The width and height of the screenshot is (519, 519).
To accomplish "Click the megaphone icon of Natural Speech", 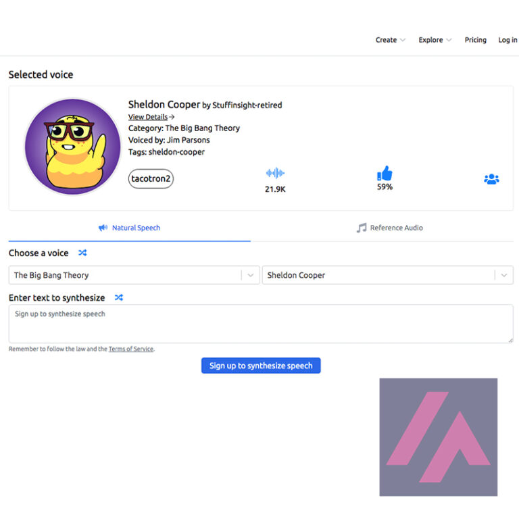I will point(103,228).
